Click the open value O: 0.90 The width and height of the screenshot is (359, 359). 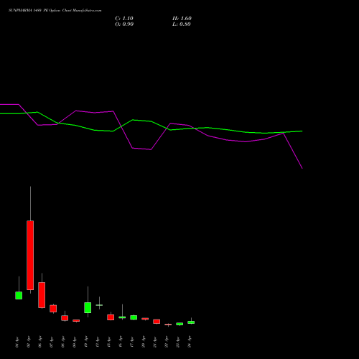coord(124,24)
